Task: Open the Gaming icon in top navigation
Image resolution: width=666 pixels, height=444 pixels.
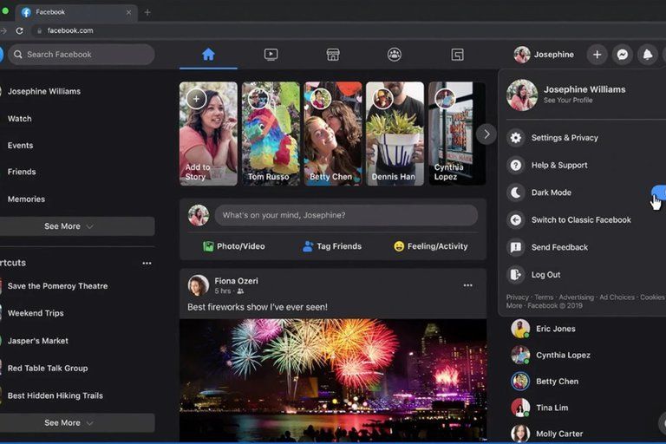Action: [x=457, y=55]
